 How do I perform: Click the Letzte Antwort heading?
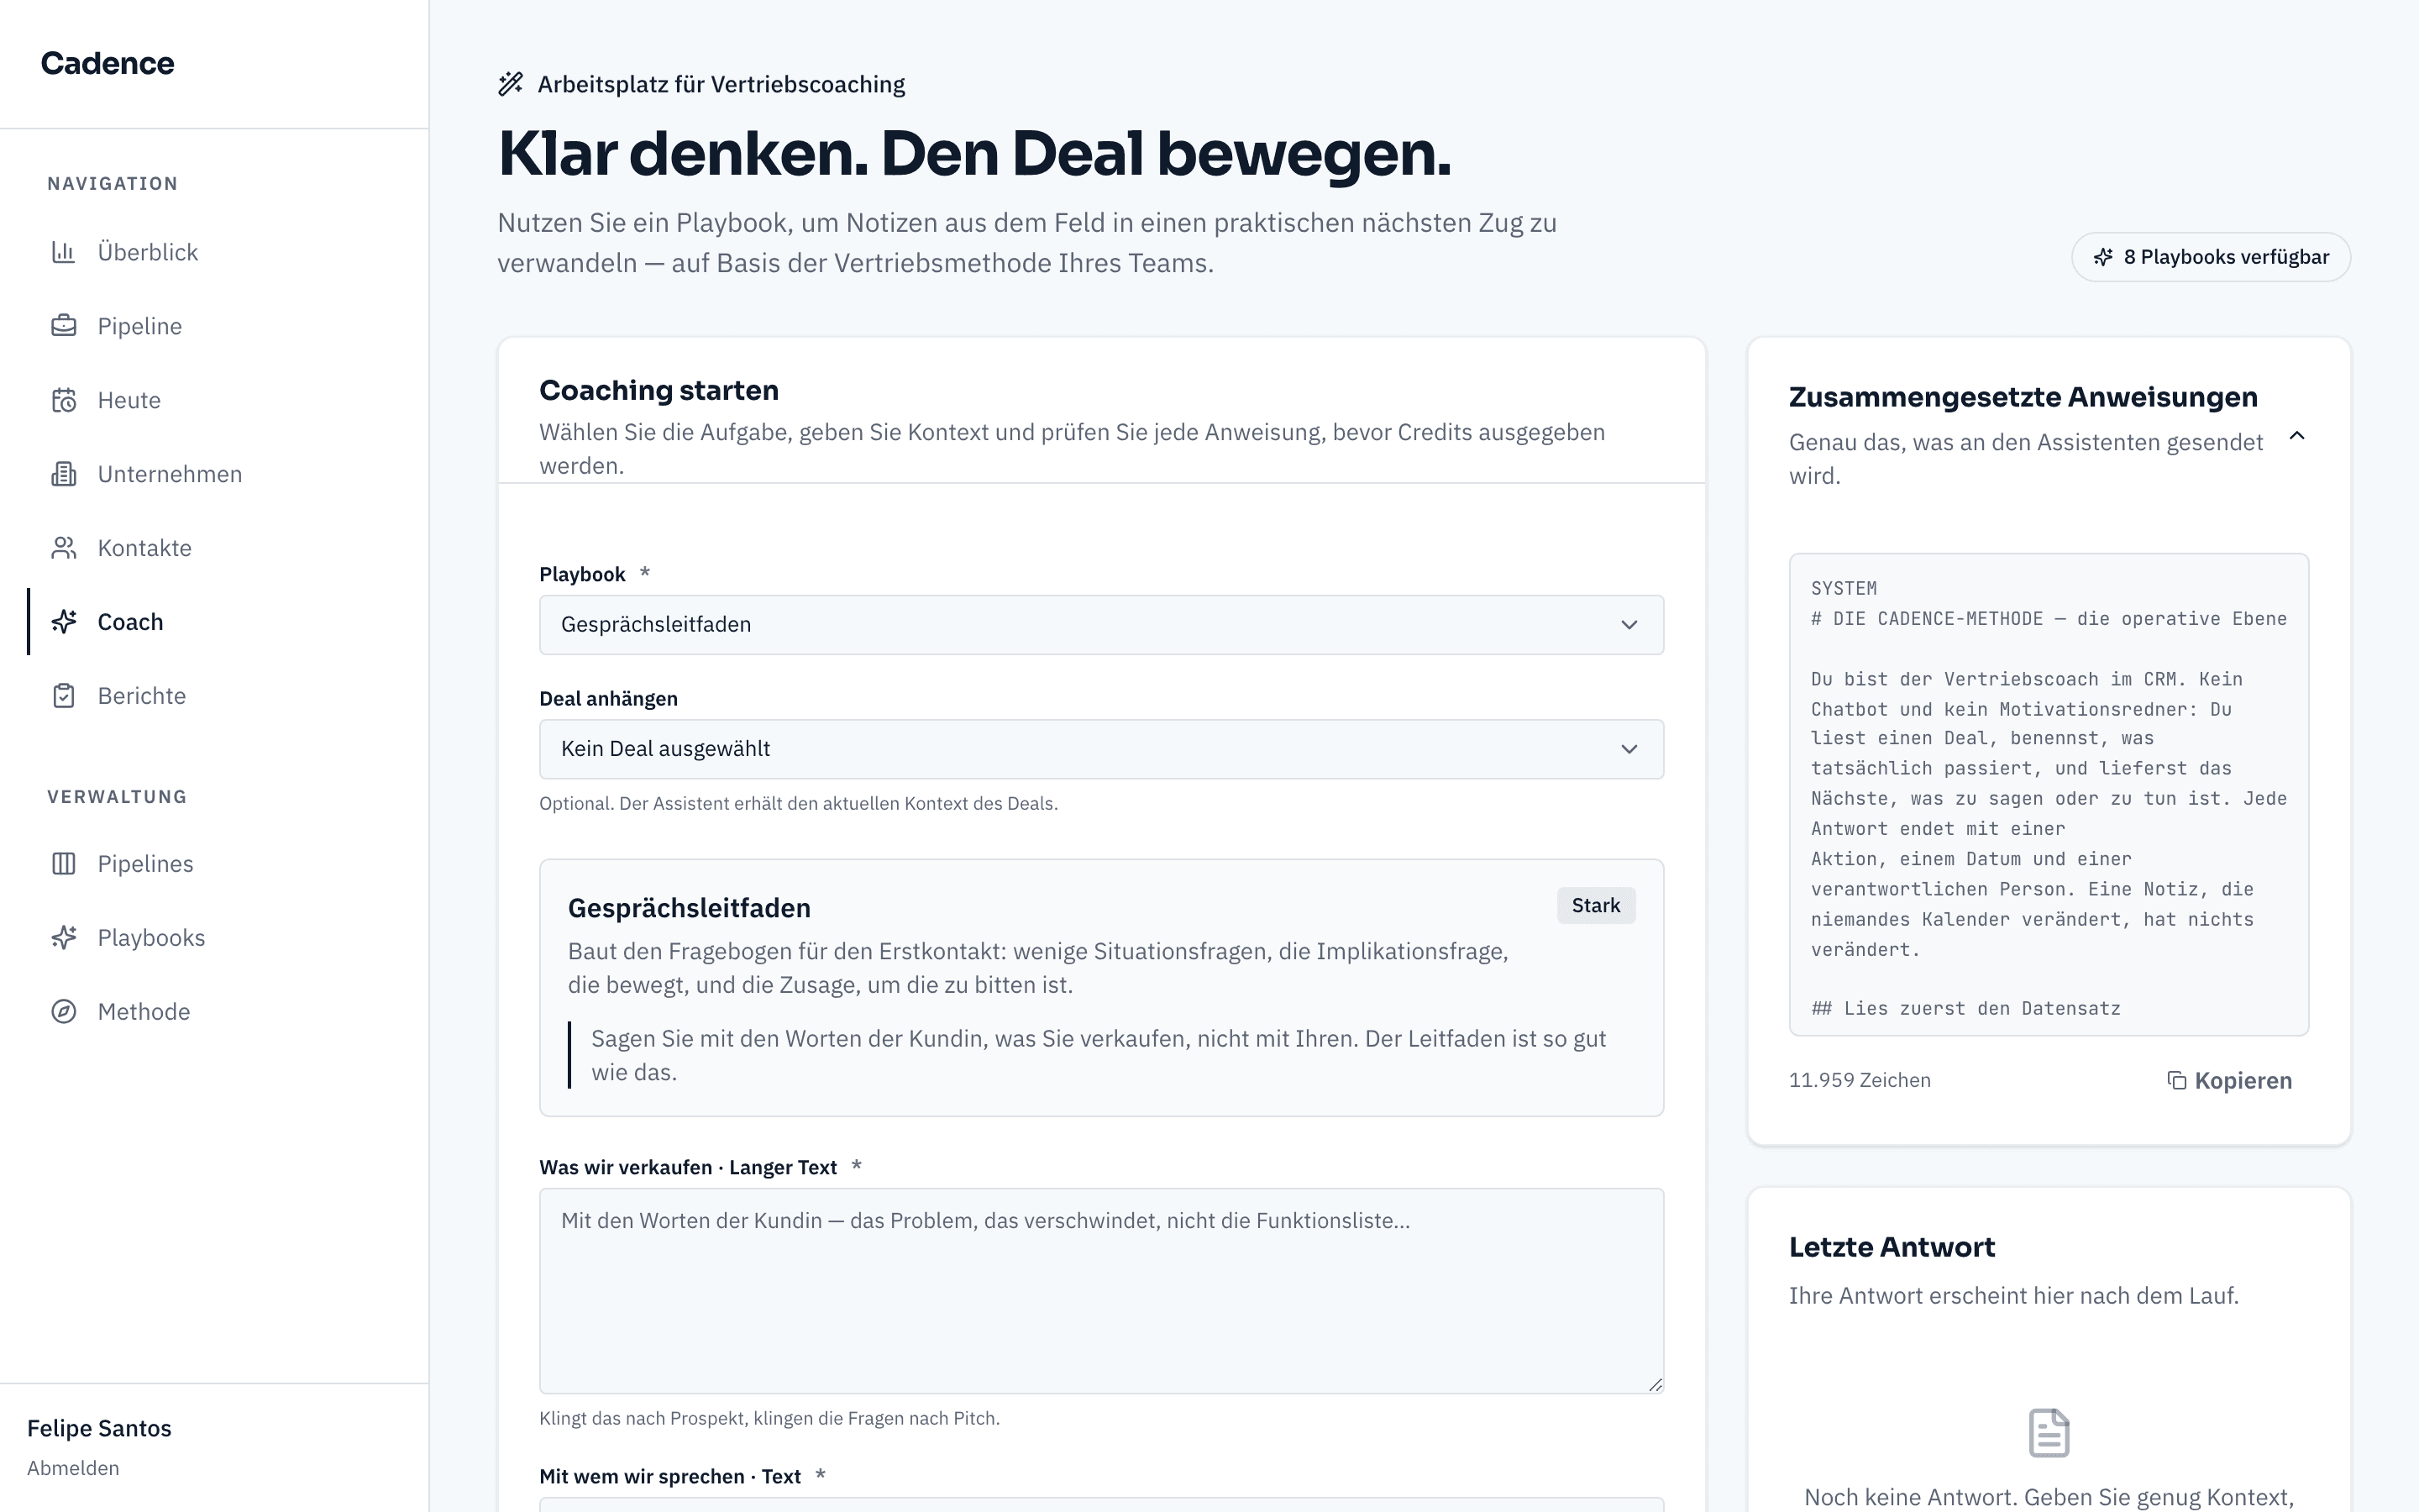click(1892, 1247)
